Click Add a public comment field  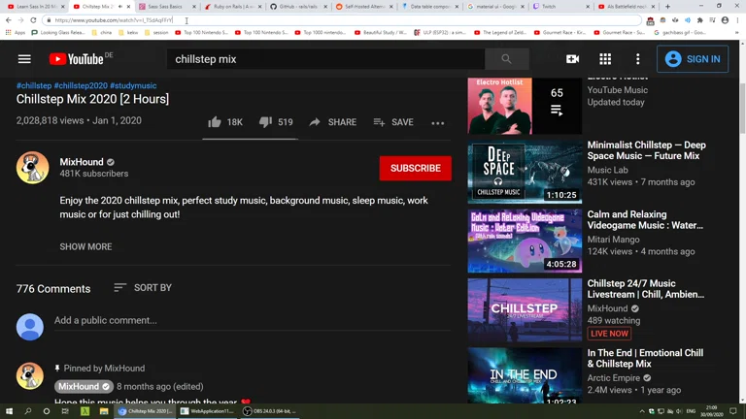point(253,320)
